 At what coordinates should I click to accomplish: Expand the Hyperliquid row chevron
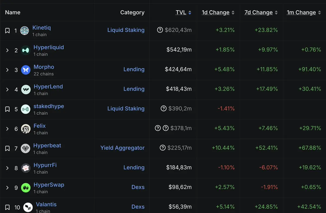point(7,50)
